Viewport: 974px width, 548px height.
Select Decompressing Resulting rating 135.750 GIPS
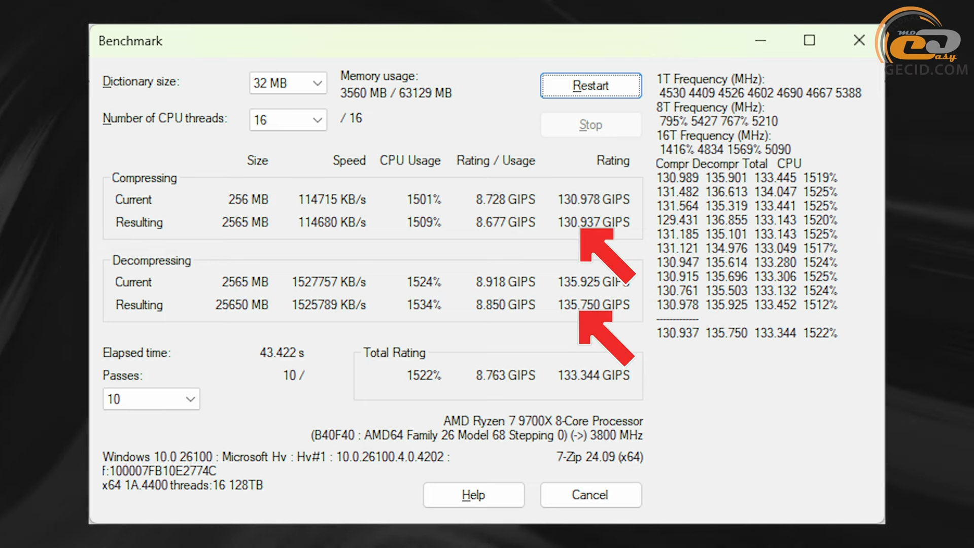click(x=594, y=305)
